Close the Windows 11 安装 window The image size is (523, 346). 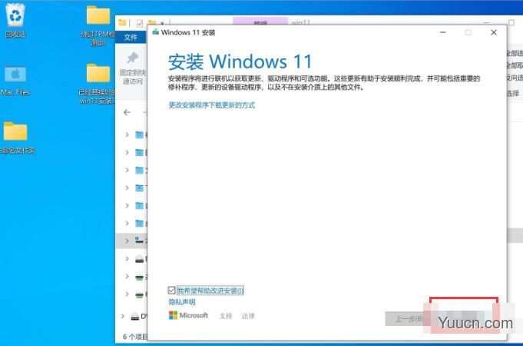tap(494, 32)
